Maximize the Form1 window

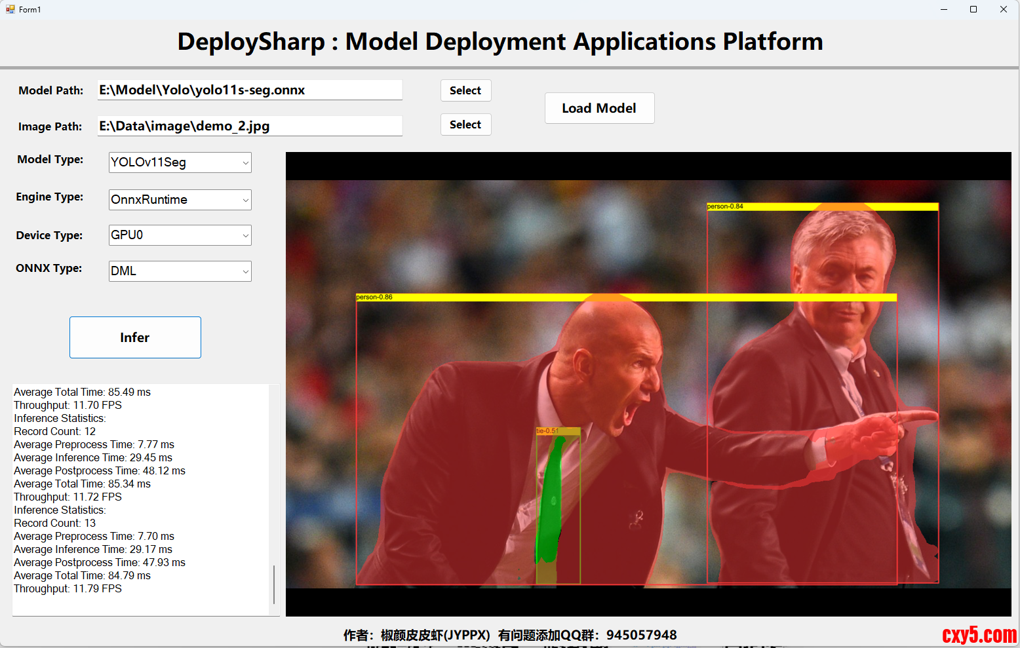[973, 9]
